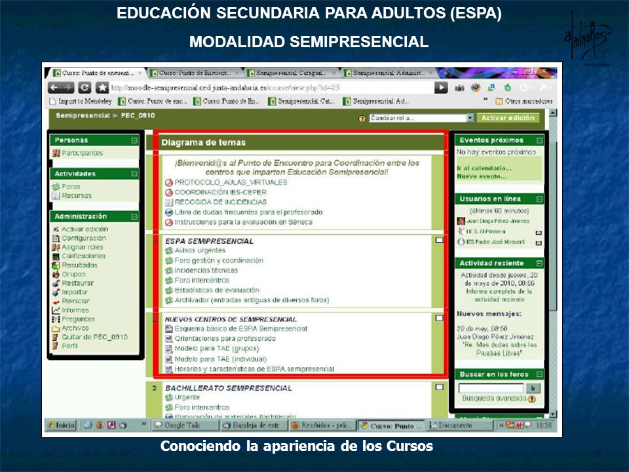
Task: Open the Foro gestión y coordinación link
Action: (x=219, y=260)
